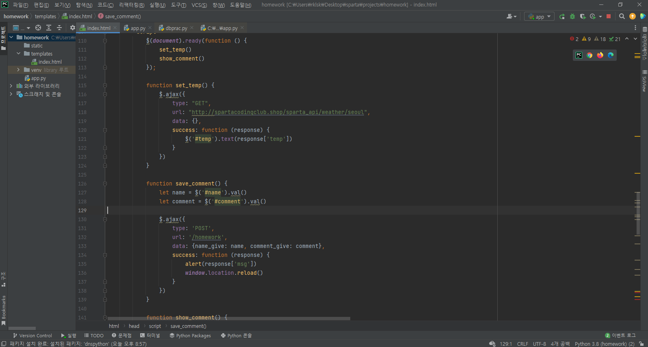Expand all nodes in project panel

pos(49,28)
